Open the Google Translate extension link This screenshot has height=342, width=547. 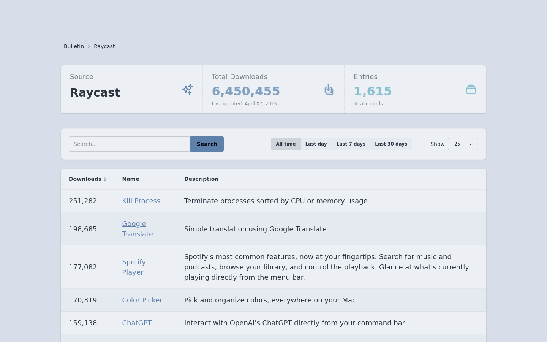click(x=138, y=229)
